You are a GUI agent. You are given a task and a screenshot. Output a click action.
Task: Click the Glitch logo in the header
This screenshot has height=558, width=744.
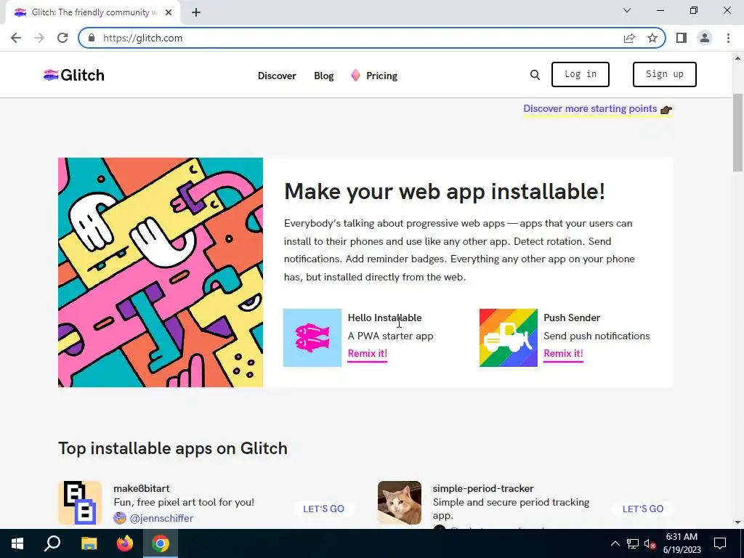click(74, 75)
